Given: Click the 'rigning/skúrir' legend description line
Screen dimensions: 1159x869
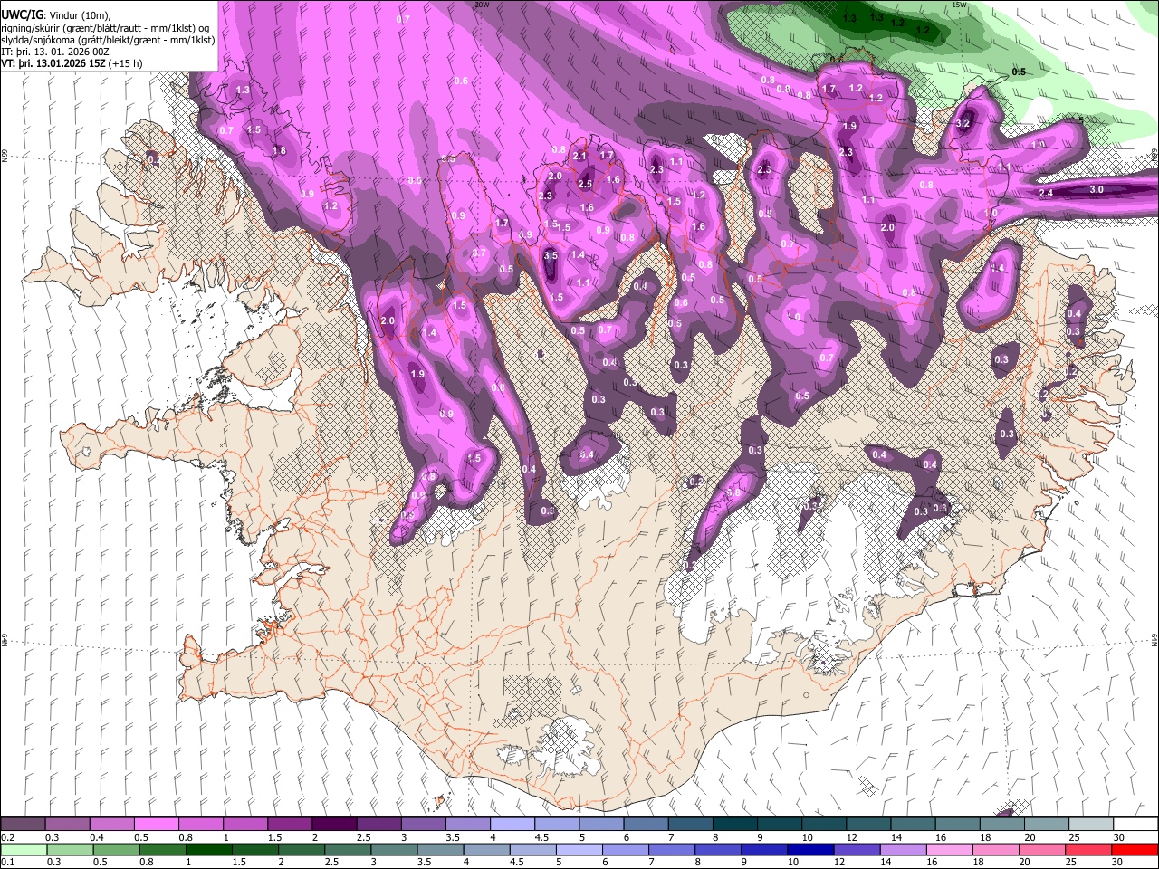Looking at the screenshot, I should click(105, 28).
